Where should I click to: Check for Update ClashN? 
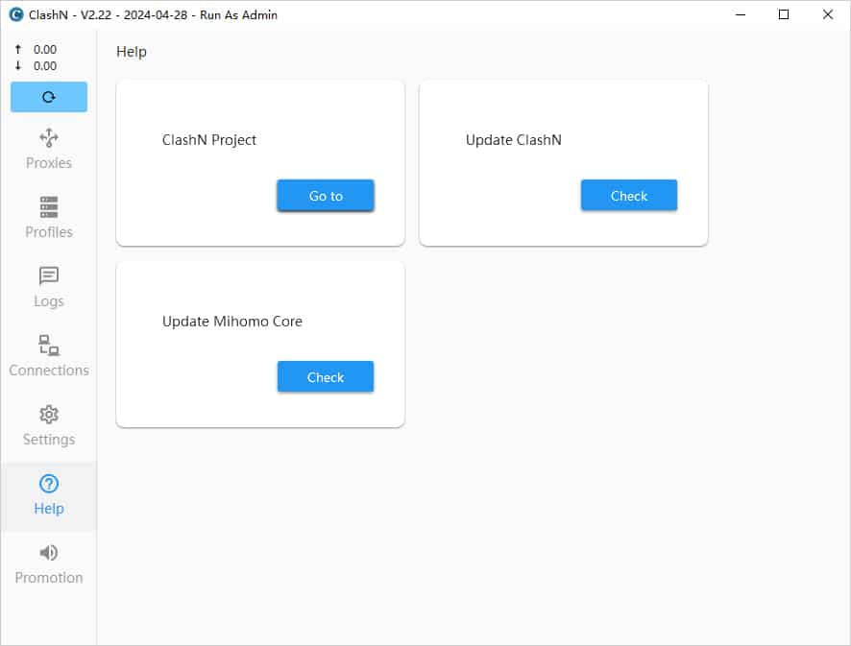628,195
